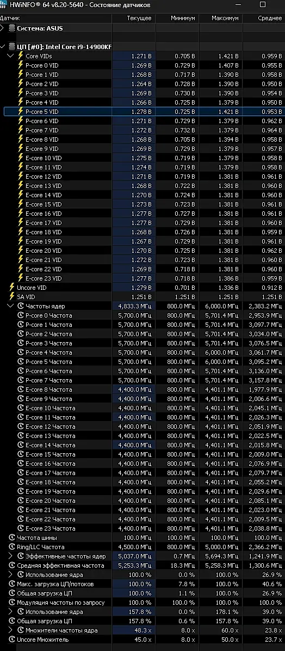Click the clock icon next to Ring/LLC Частота
Viewport: 285px width, 651px height.
point(12,547)
